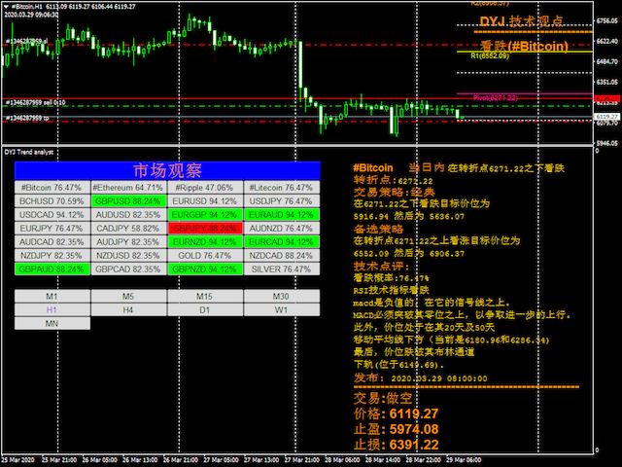Screen dimensions: 622x467
Task: Select EURUSD 94.12% in market grid
Action: click(205, 200)
